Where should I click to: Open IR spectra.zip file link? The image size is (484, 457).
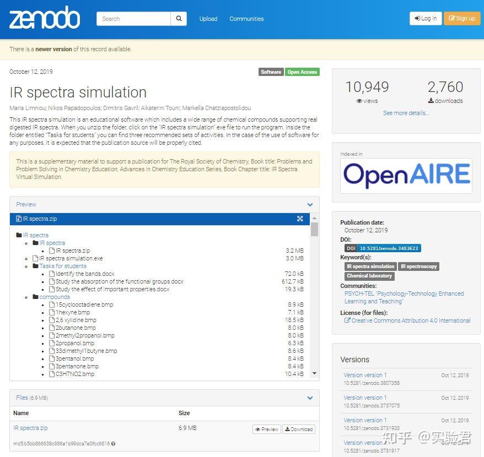pos(30,428)
